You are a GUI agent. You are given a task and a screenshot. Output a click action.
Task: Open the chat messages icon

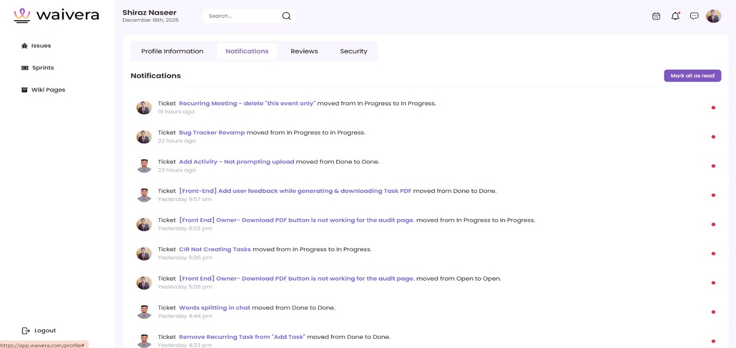[x=694, y=16]
